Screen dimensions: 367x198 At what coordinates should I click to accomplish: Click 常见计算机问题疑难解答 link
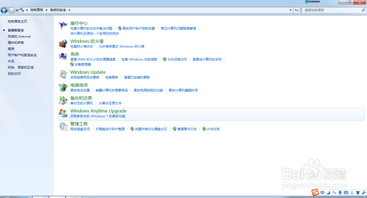pyautogui.click(x=178, y=28)
